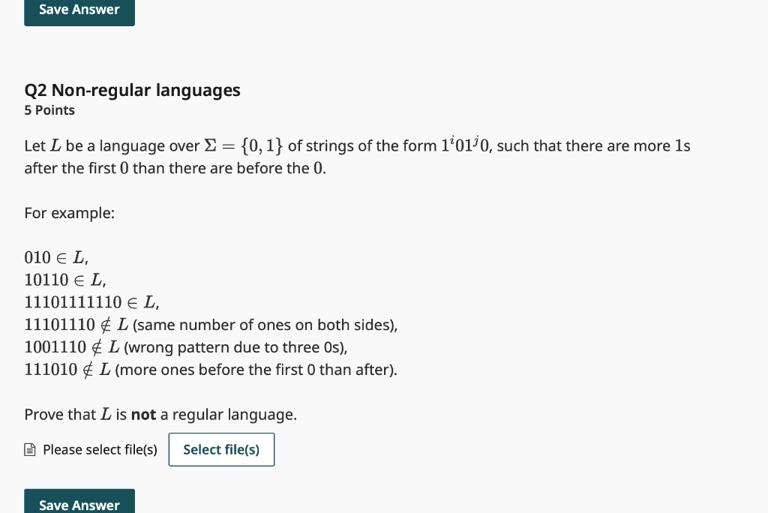Click the document icon beside Please select file(s)

29,449
